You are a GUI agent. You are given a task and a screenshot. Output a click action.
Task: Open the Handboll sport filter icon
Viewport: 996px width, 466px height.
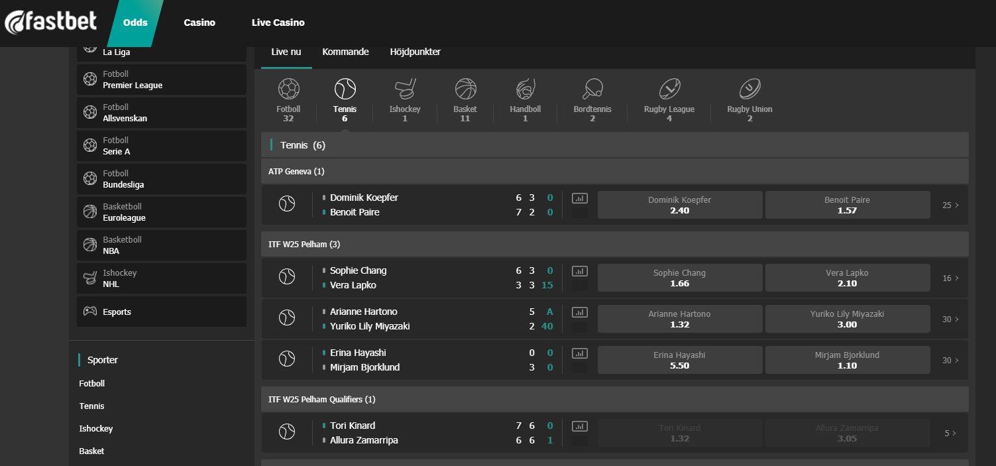(525, 88)
